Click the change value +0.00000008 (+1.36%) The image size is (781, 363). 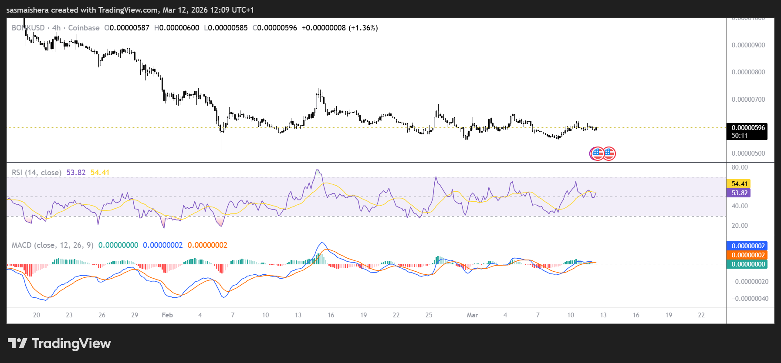340,28
